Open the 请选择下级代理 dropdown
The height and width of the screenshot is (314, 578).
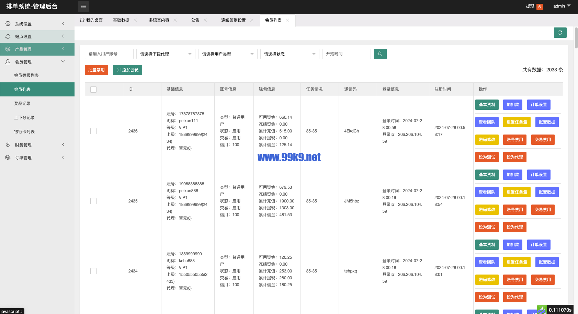(x=166, y=54)
